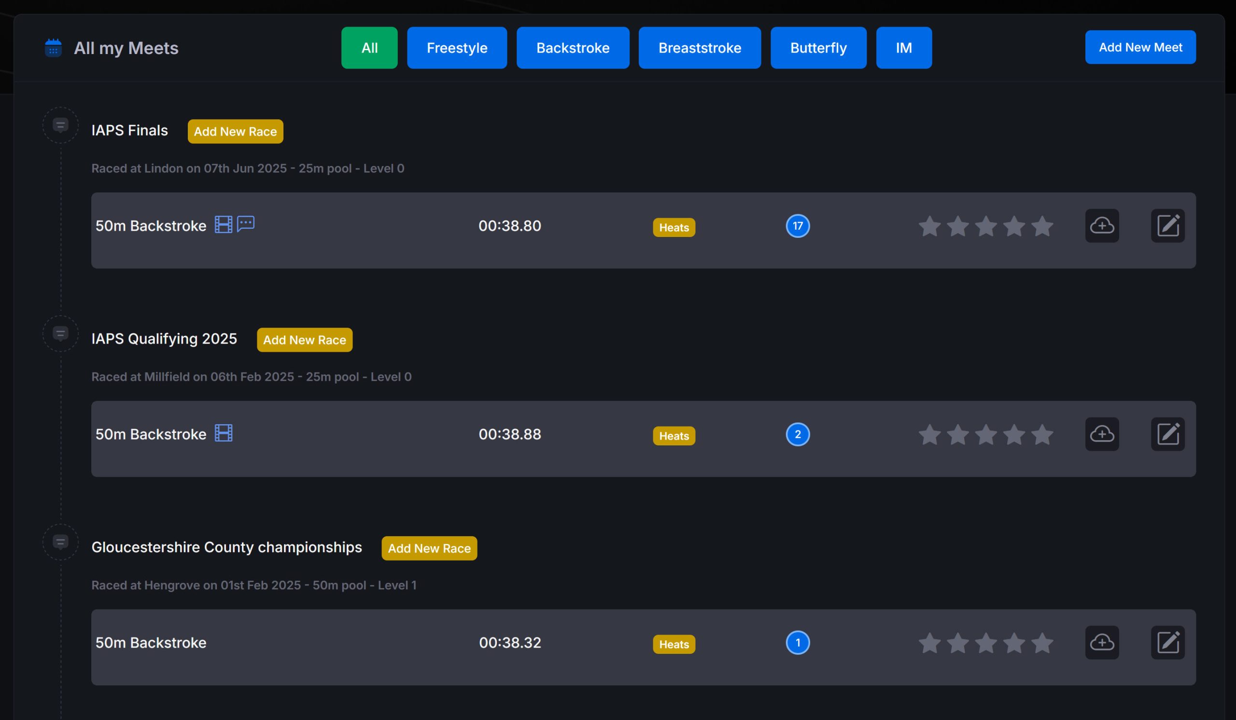Click position badge 17 on IAPS Finals
Screen dimensions: 1236x720
tap(797, 226)
